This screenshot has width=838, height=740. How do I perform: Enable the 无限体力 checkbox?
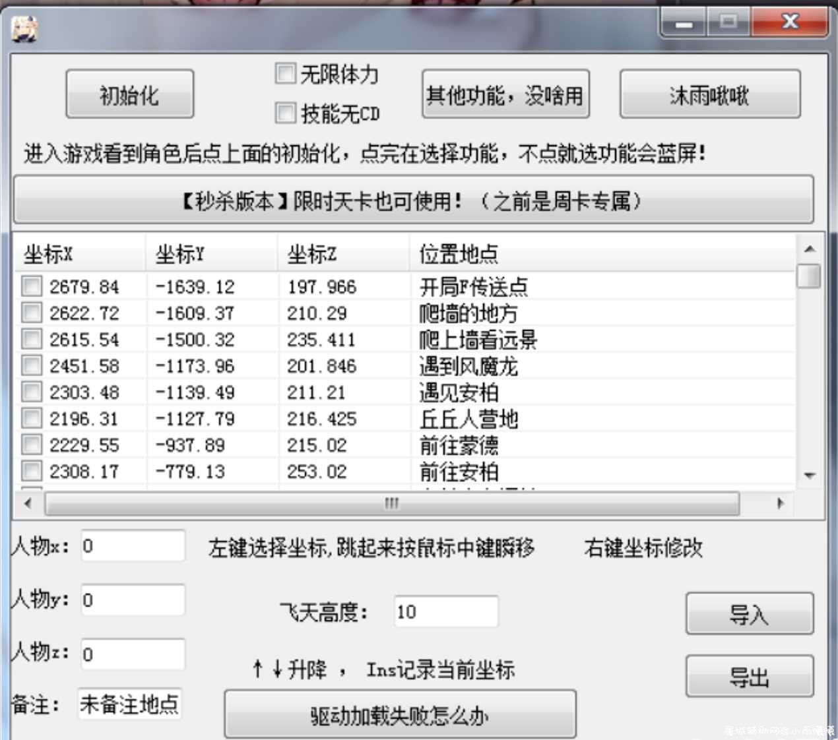click(x=285, y=73)
